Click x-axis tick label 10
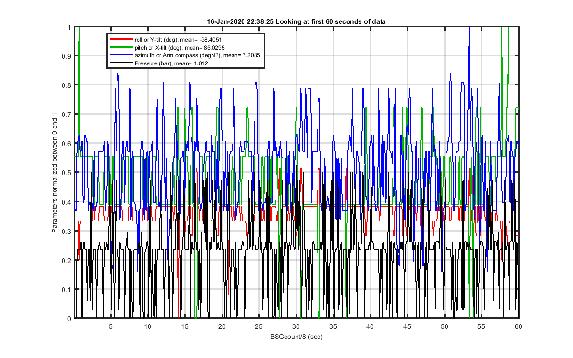This screenshot has width=573, height=358. pyautogui.click(x=148, y=326)
